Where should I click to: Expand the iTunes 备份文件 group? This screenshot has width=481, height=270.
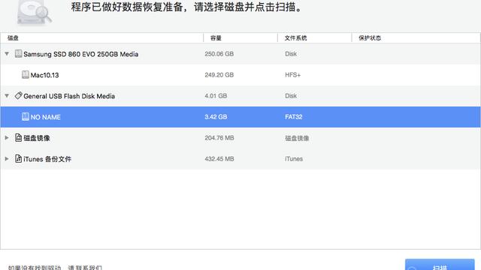(x=7, y=158)
